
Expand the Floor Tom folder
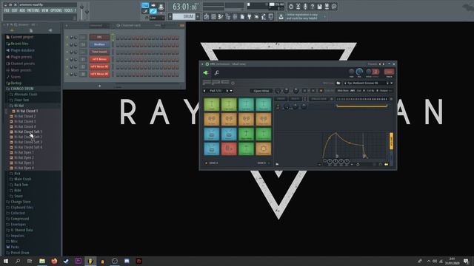[x=21, y=100]
